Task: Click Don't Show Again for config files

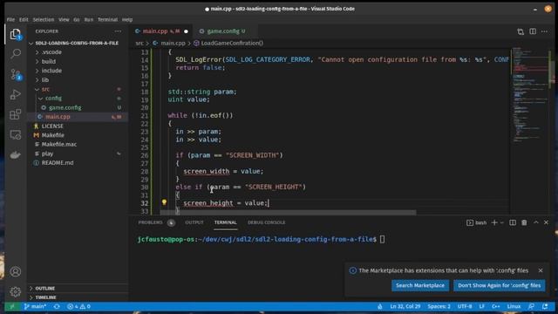Action: (x=499, y=285)
